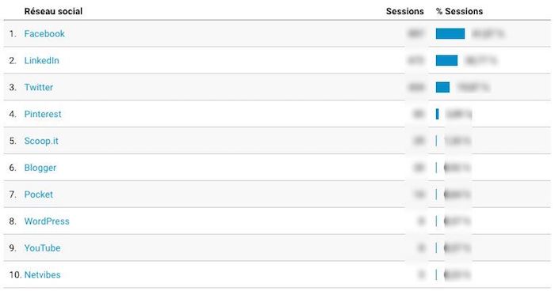
Task: Select the Twitter network link
Action: coord(39,87)
